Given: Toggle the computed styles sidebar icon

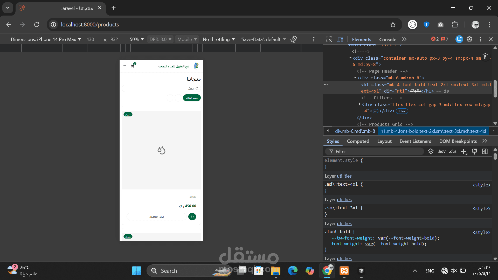Looking at the screenshot, I should [x=485, y=152].
